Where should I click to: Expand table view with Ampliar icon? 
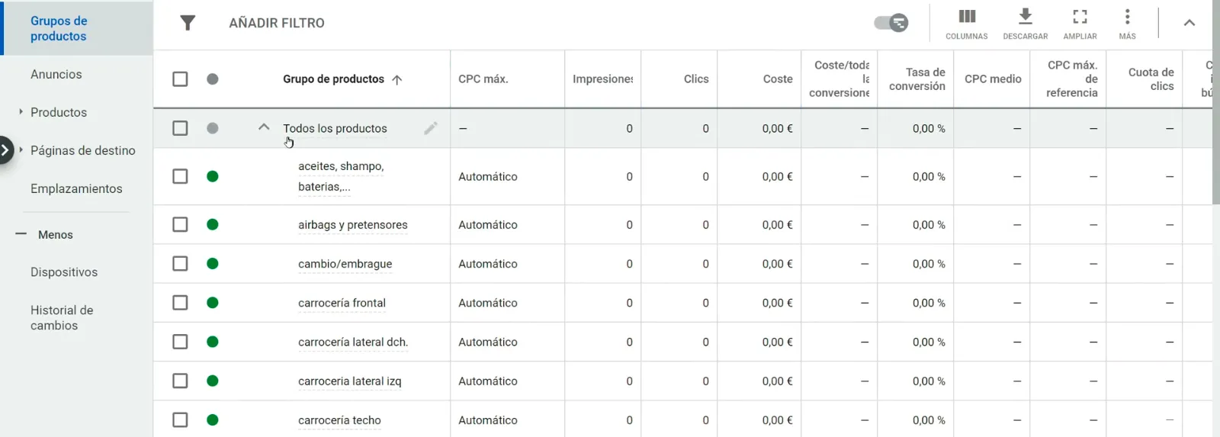1080,24
